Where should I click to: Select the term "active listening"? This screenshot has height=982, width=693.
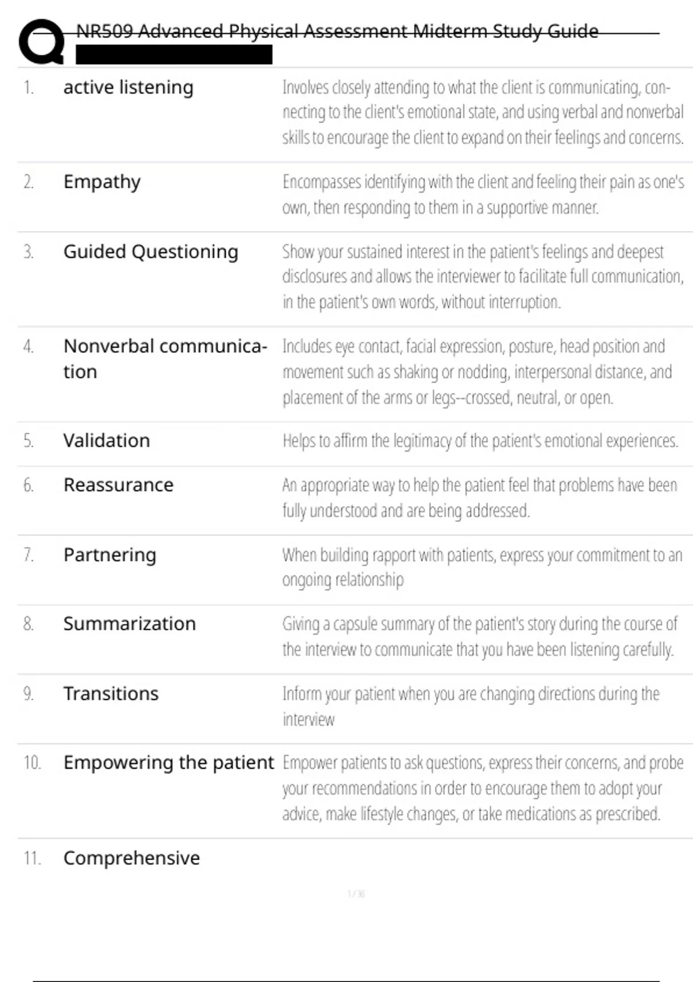pos(128,87)
